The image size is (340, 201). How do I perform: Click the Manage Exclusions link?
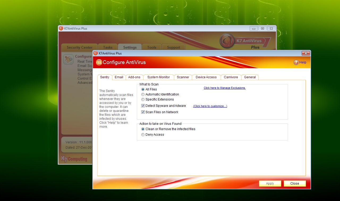(225, 88)
